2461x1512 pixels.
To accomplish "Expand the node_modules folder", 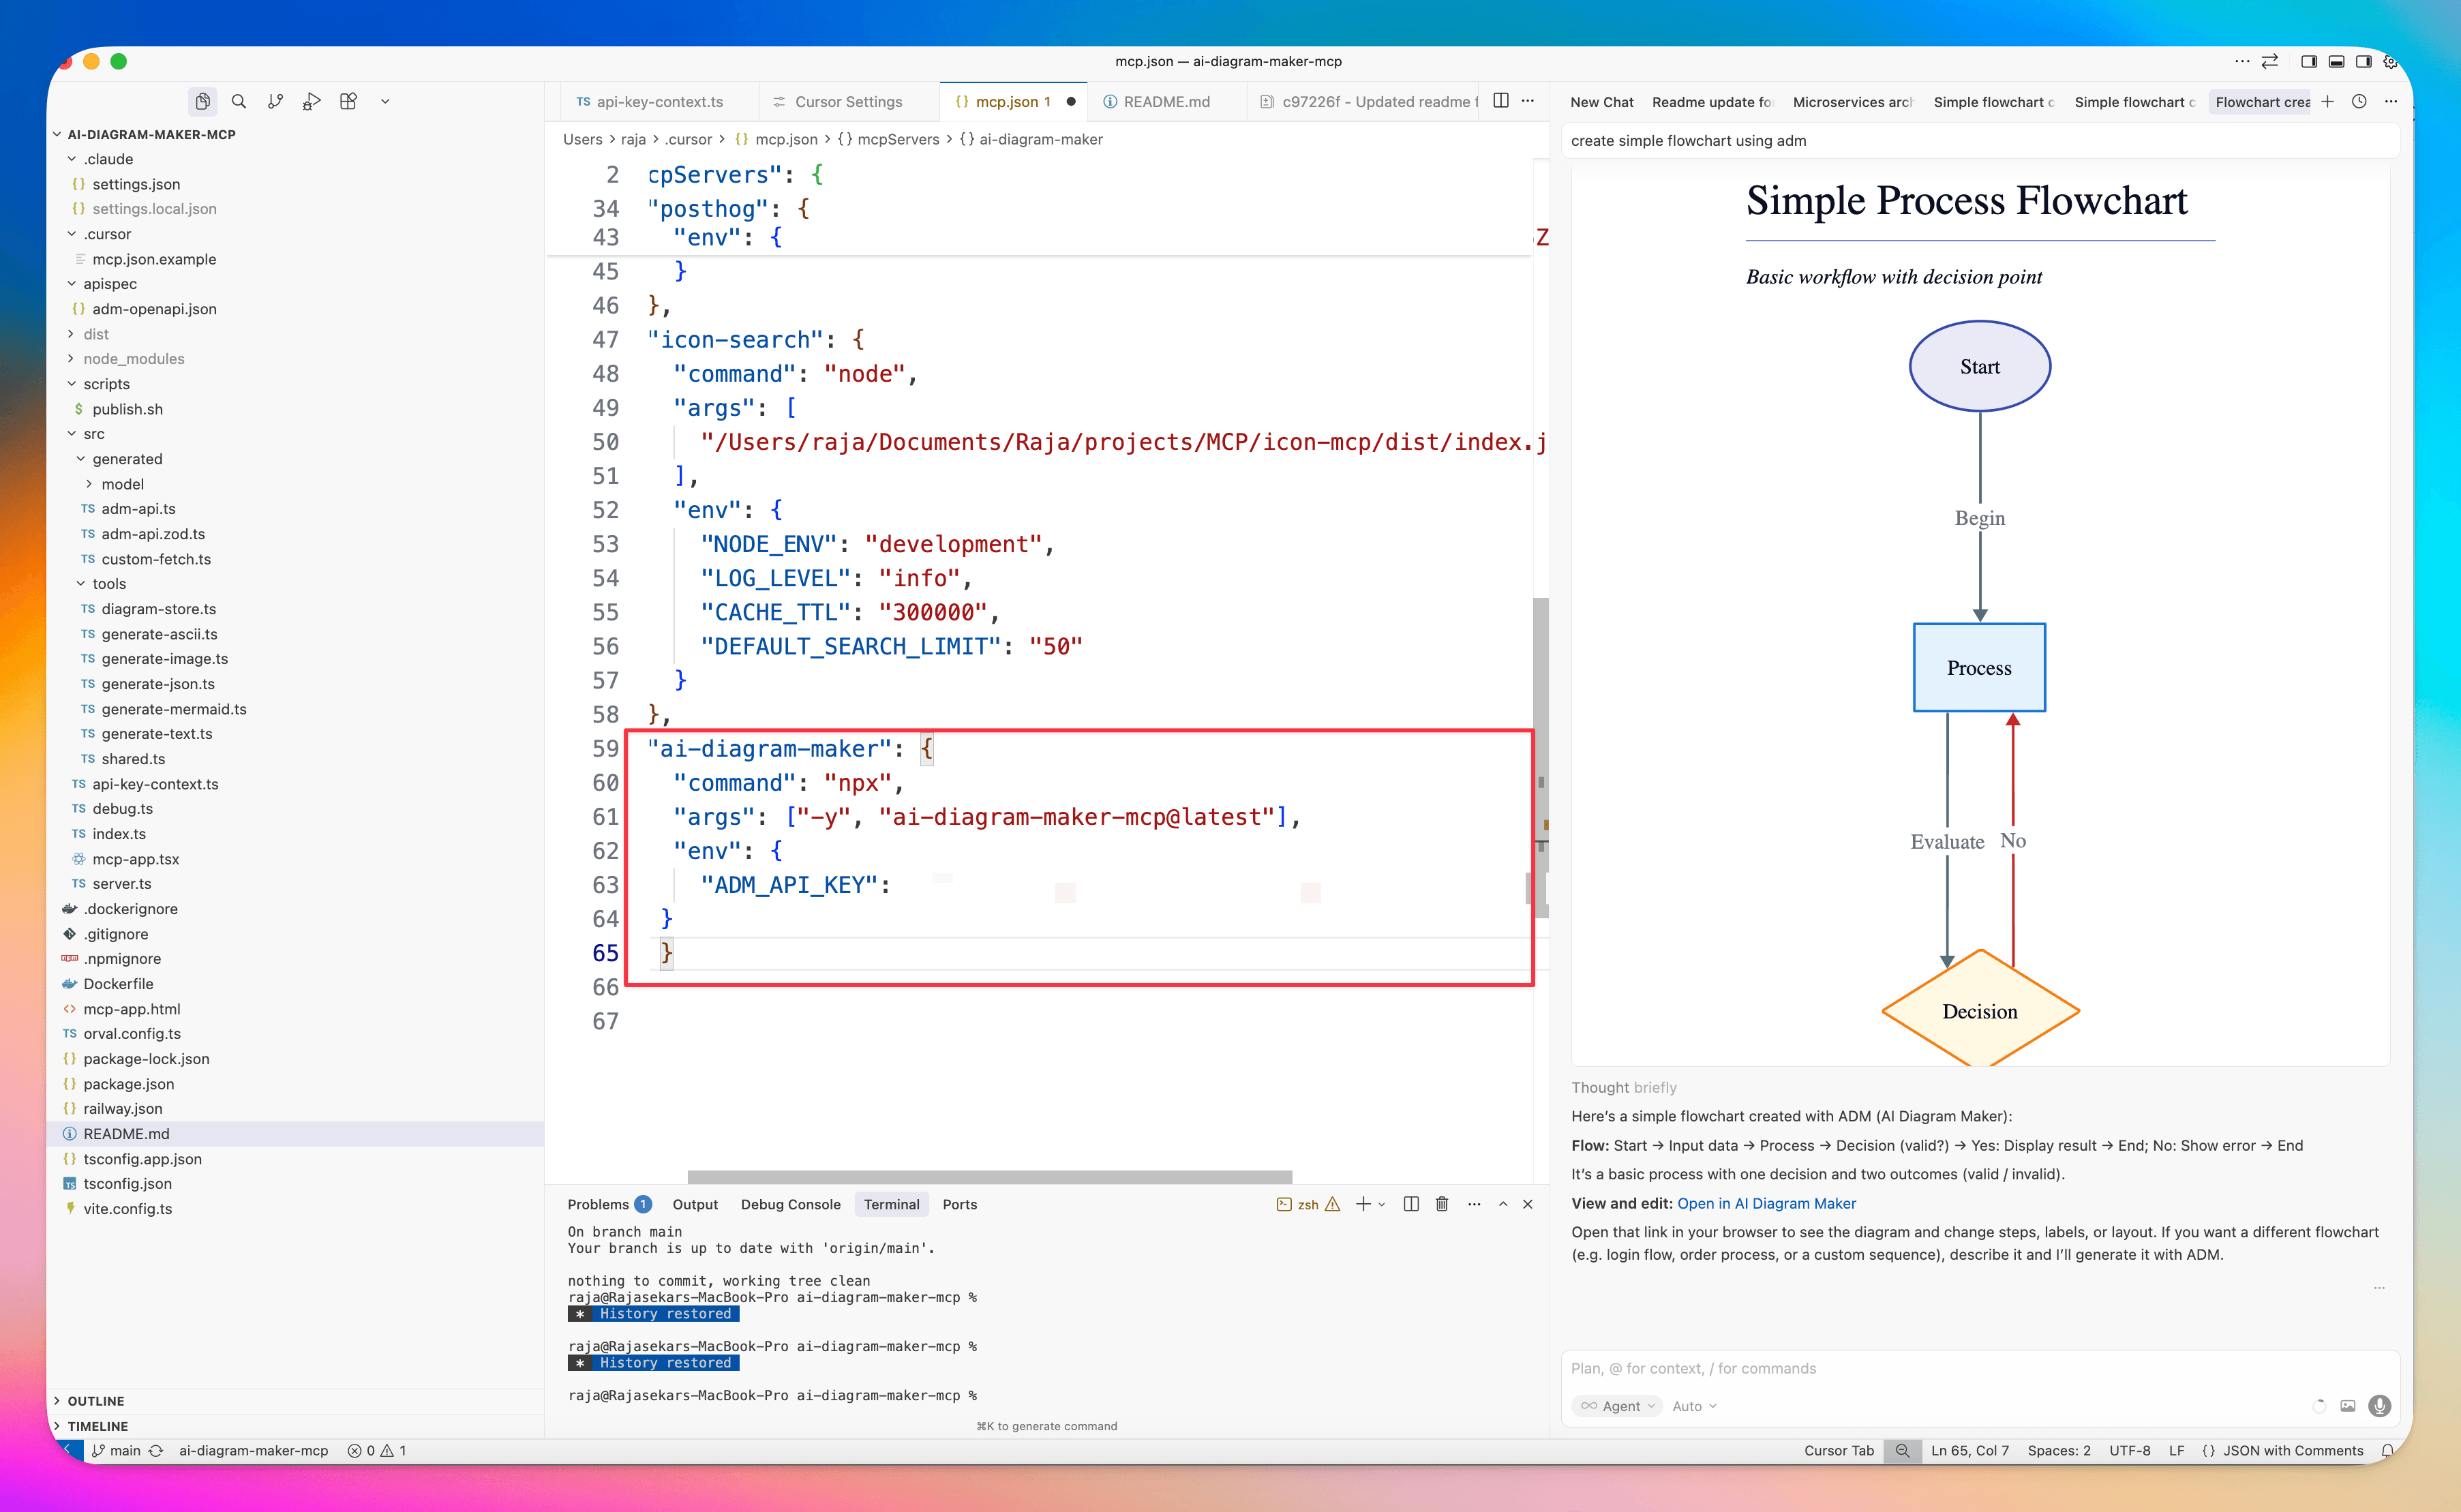I will click(x=133, y=358).
